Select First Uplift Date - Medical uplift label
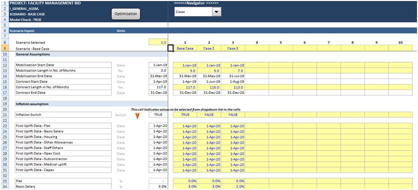The image size is (418, 190). tap(63, 165)
